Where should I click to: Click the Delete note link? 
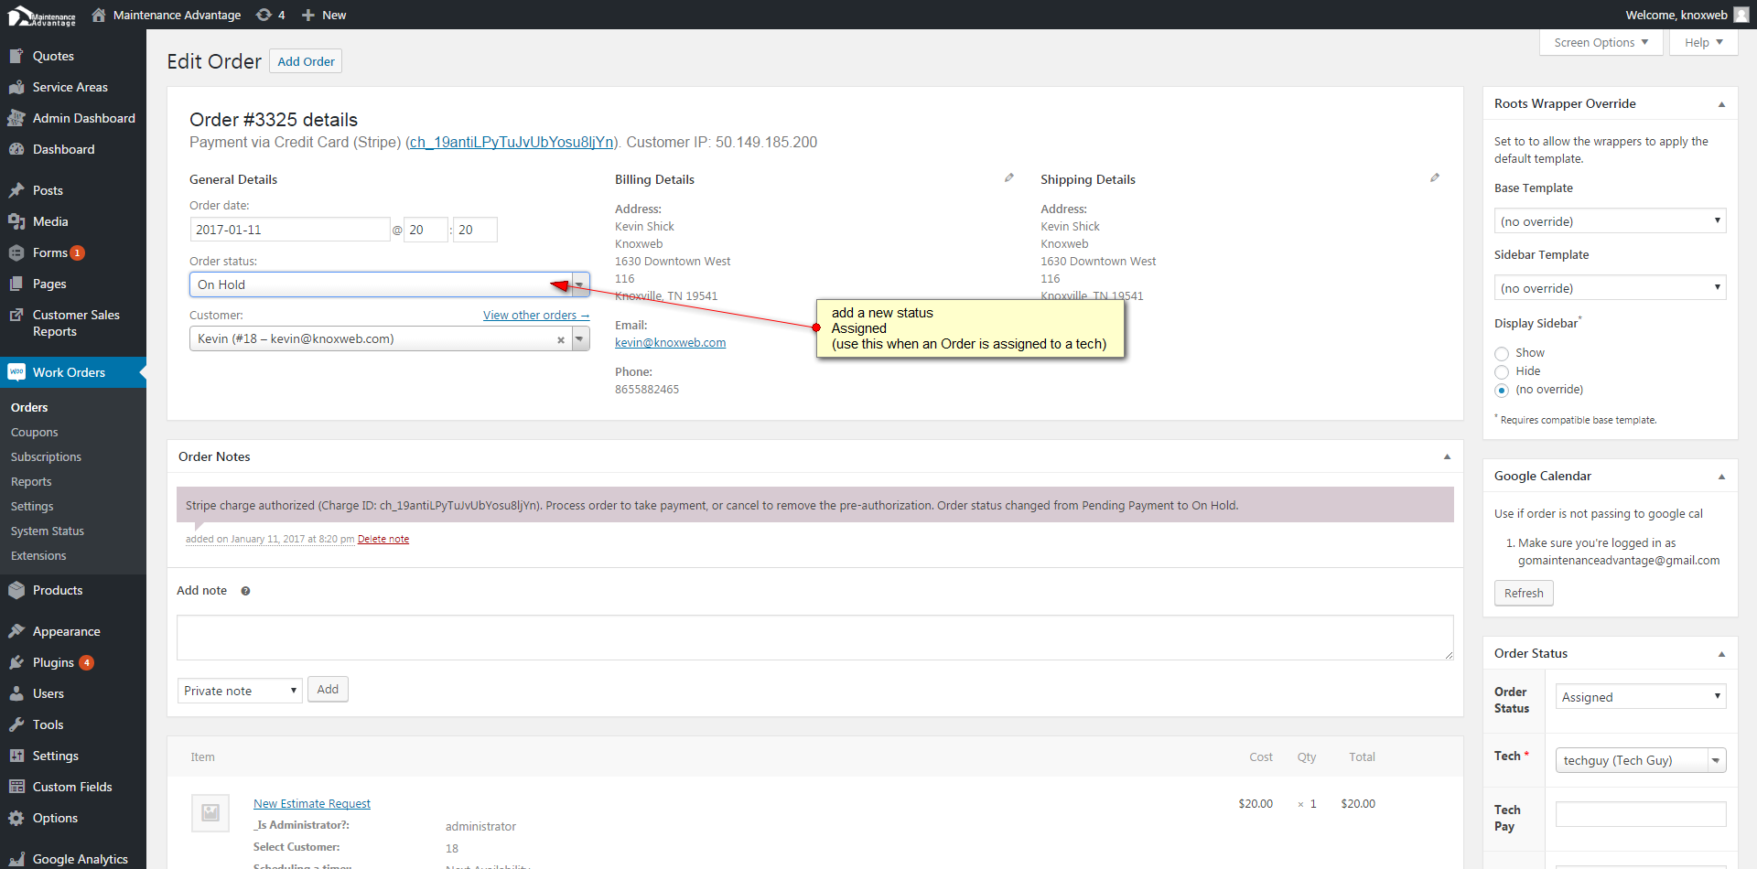pos(383,540)
